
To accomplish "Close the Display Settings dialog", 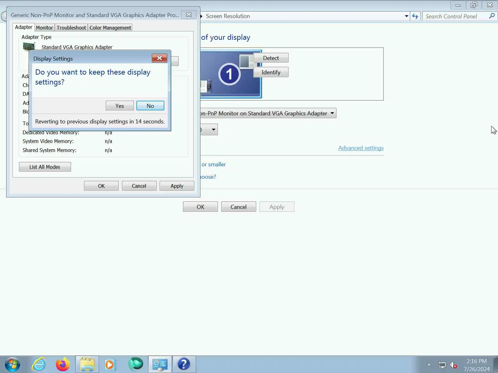I will coord(159,58).
